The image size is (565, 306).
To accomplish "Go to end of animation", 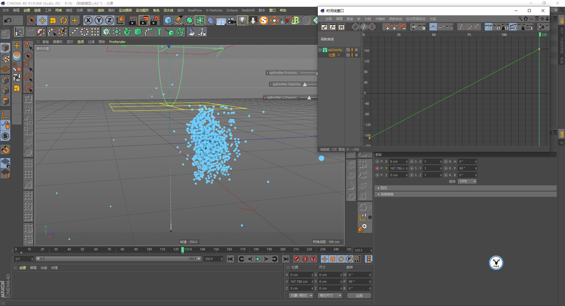I will pyautogui.click(x=285, y=259).
